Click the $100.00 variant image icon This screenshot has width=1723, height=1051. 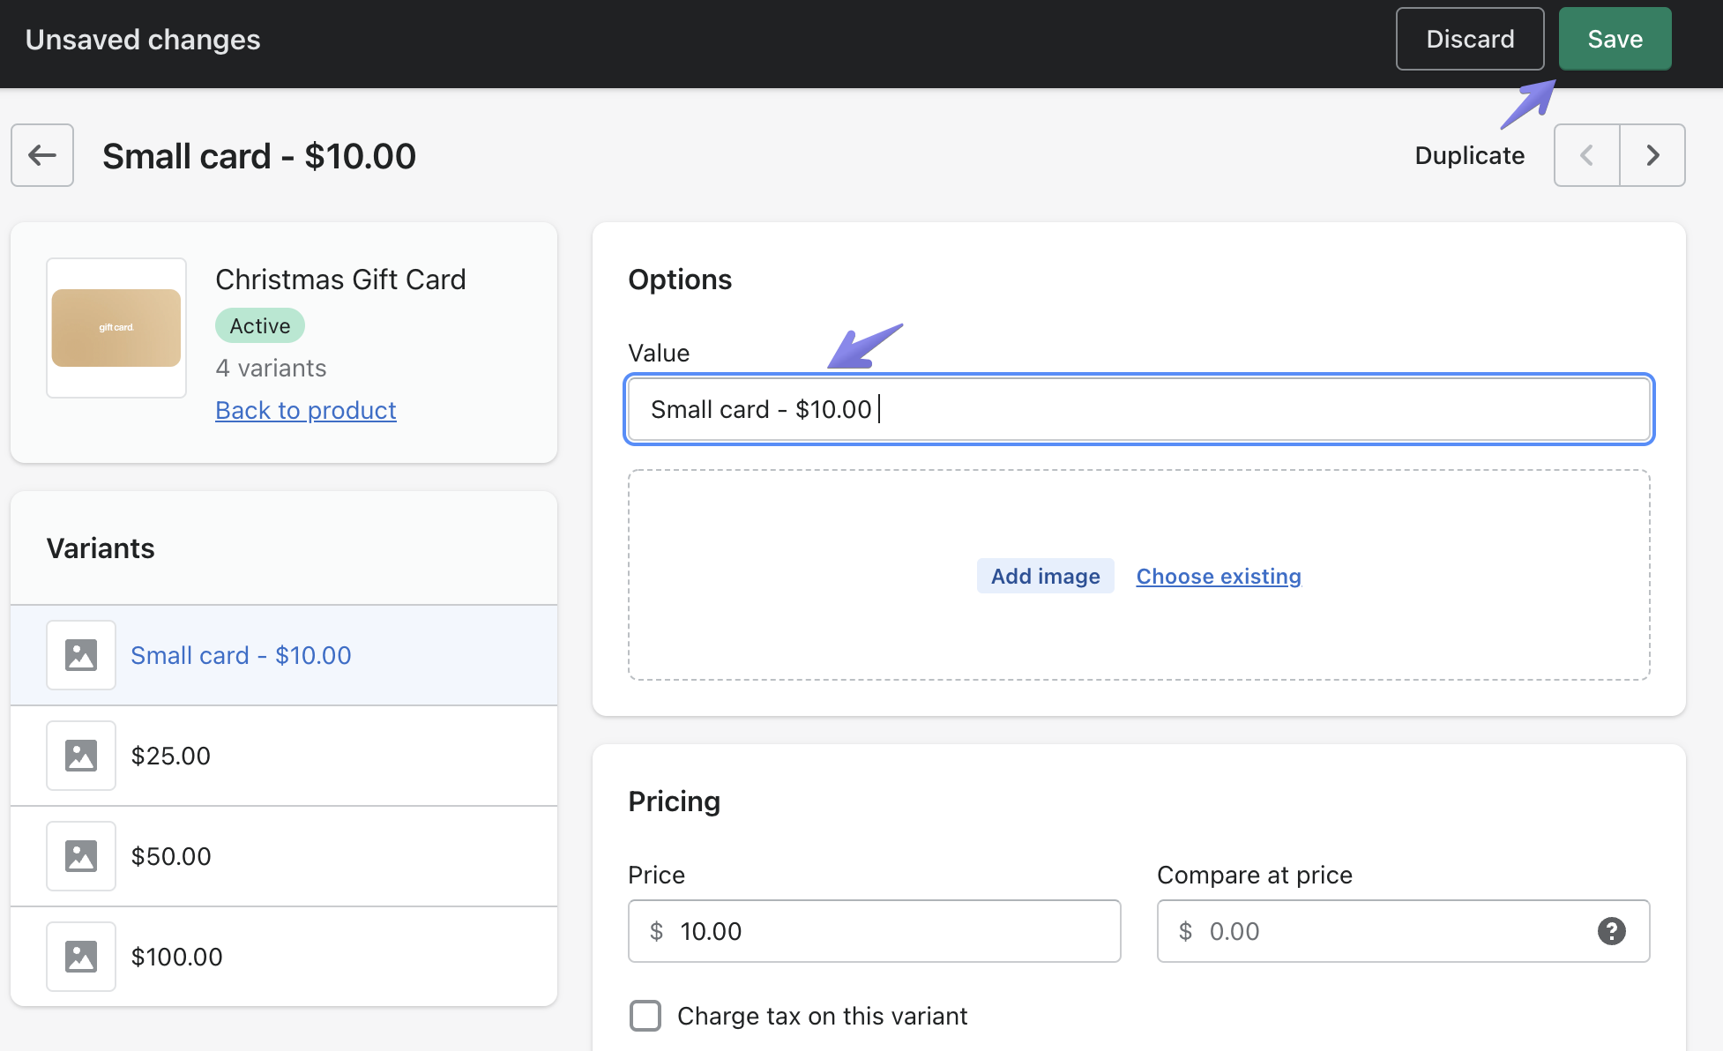81,957
